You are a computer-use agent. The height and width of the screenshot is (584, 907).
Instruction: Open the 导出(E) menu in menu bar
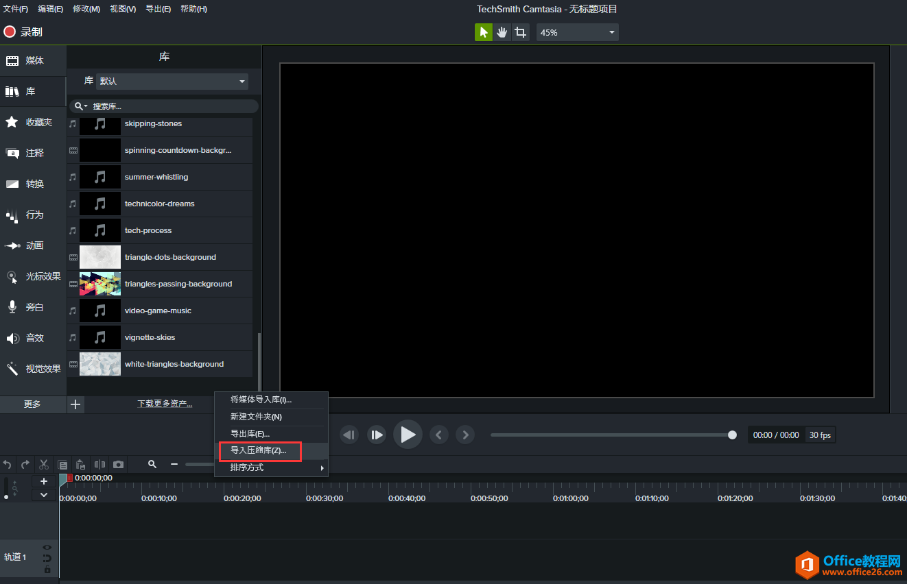coord(158,9)
